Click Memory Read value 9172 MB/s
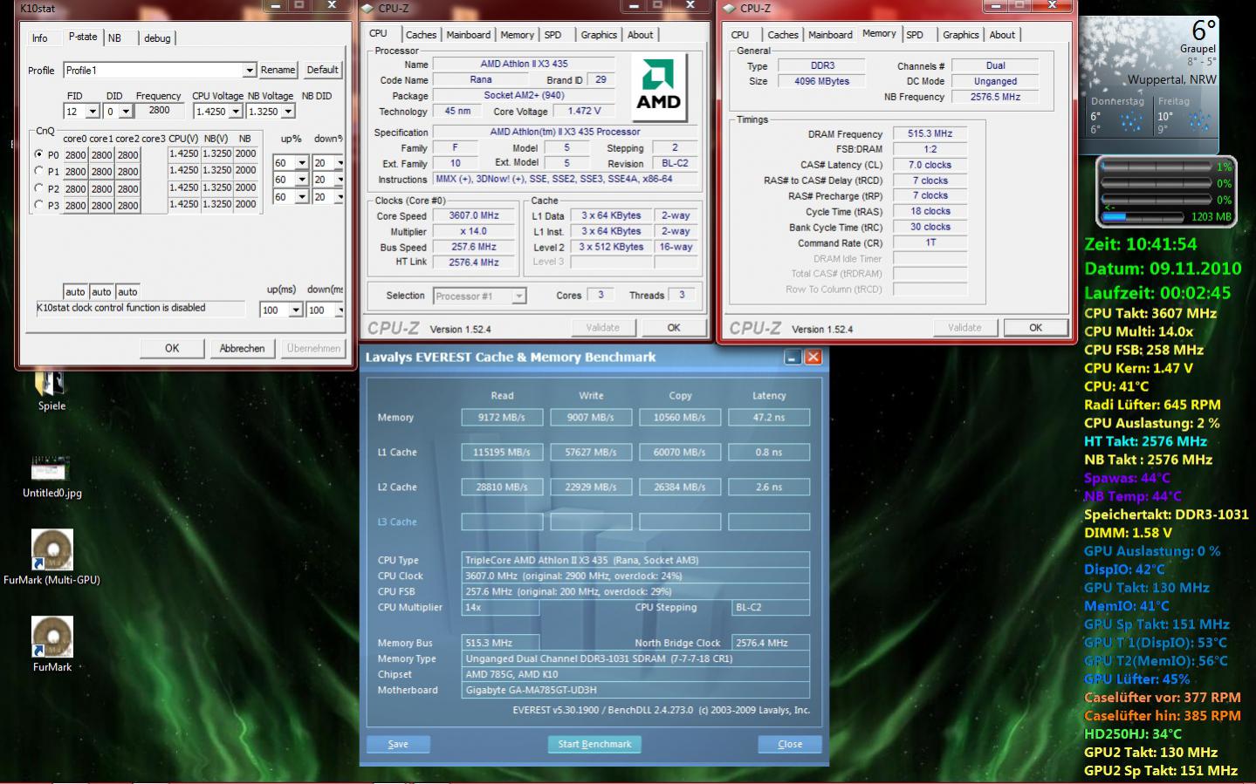This screenshot has width=1256, height=784. coord(502,418)
